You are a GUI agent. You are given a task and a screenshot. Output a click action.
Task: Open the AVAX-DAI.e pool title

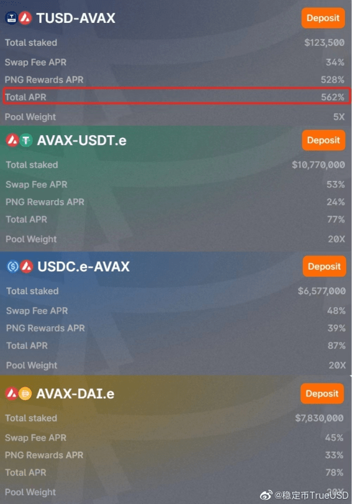[75, 394]
